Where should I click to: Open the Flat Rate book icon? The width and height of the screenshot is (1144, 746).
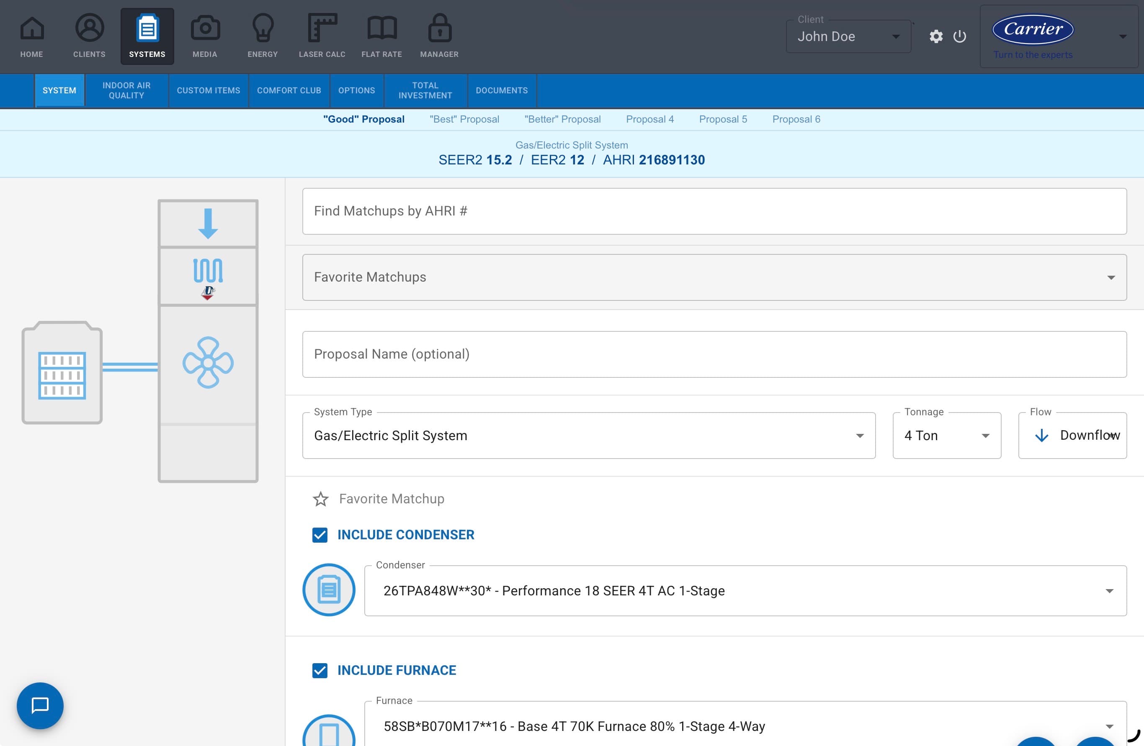click(x=382, y=28)
